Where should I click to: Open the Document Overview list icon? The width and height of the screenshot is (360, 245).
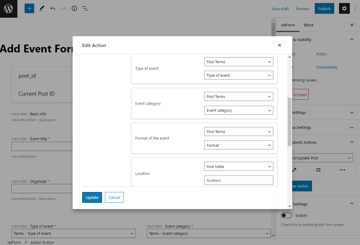85,8
